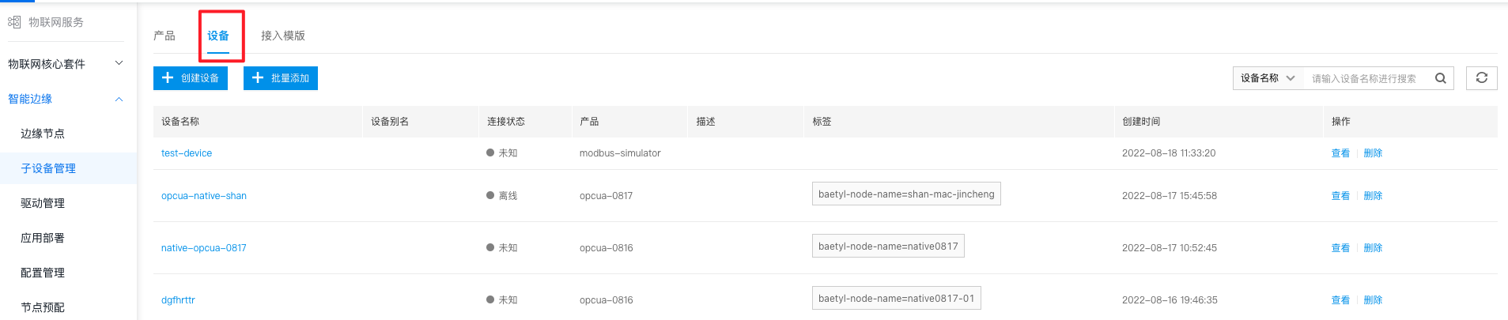Open the opcua-native-shan device link
1508x320 pixels.
pos(204,196)
